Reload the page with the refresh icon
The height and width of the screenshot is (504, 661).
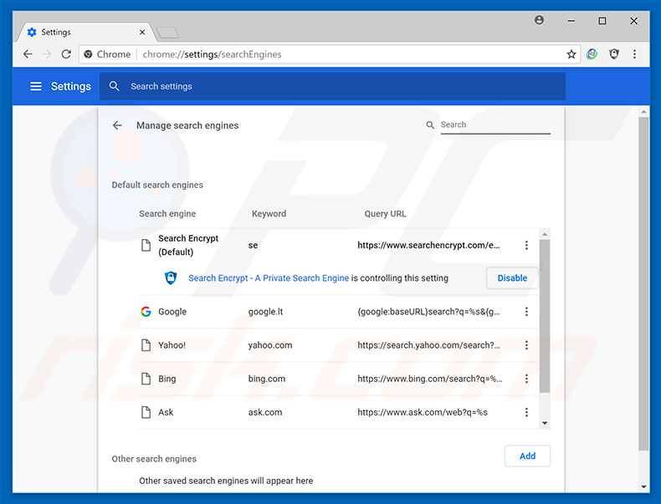66,54
